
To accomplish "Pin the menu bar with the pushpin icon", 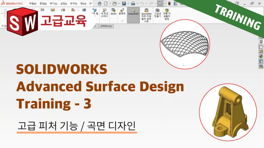I will point(90,3).
